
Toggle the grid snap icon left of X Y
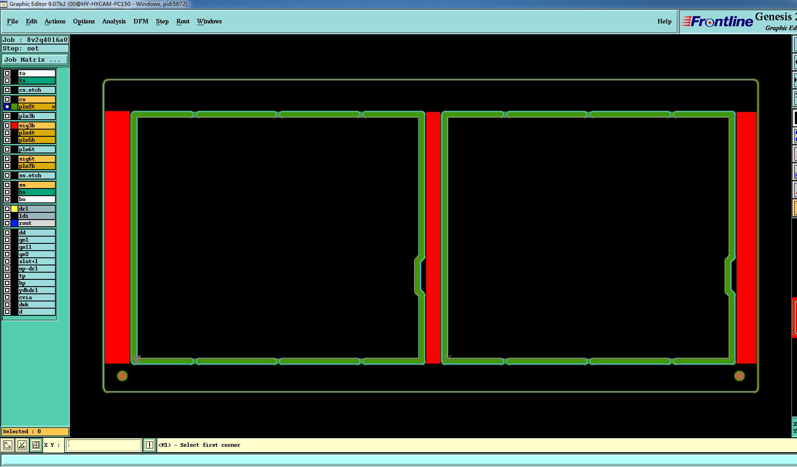(x=36, y=445)
